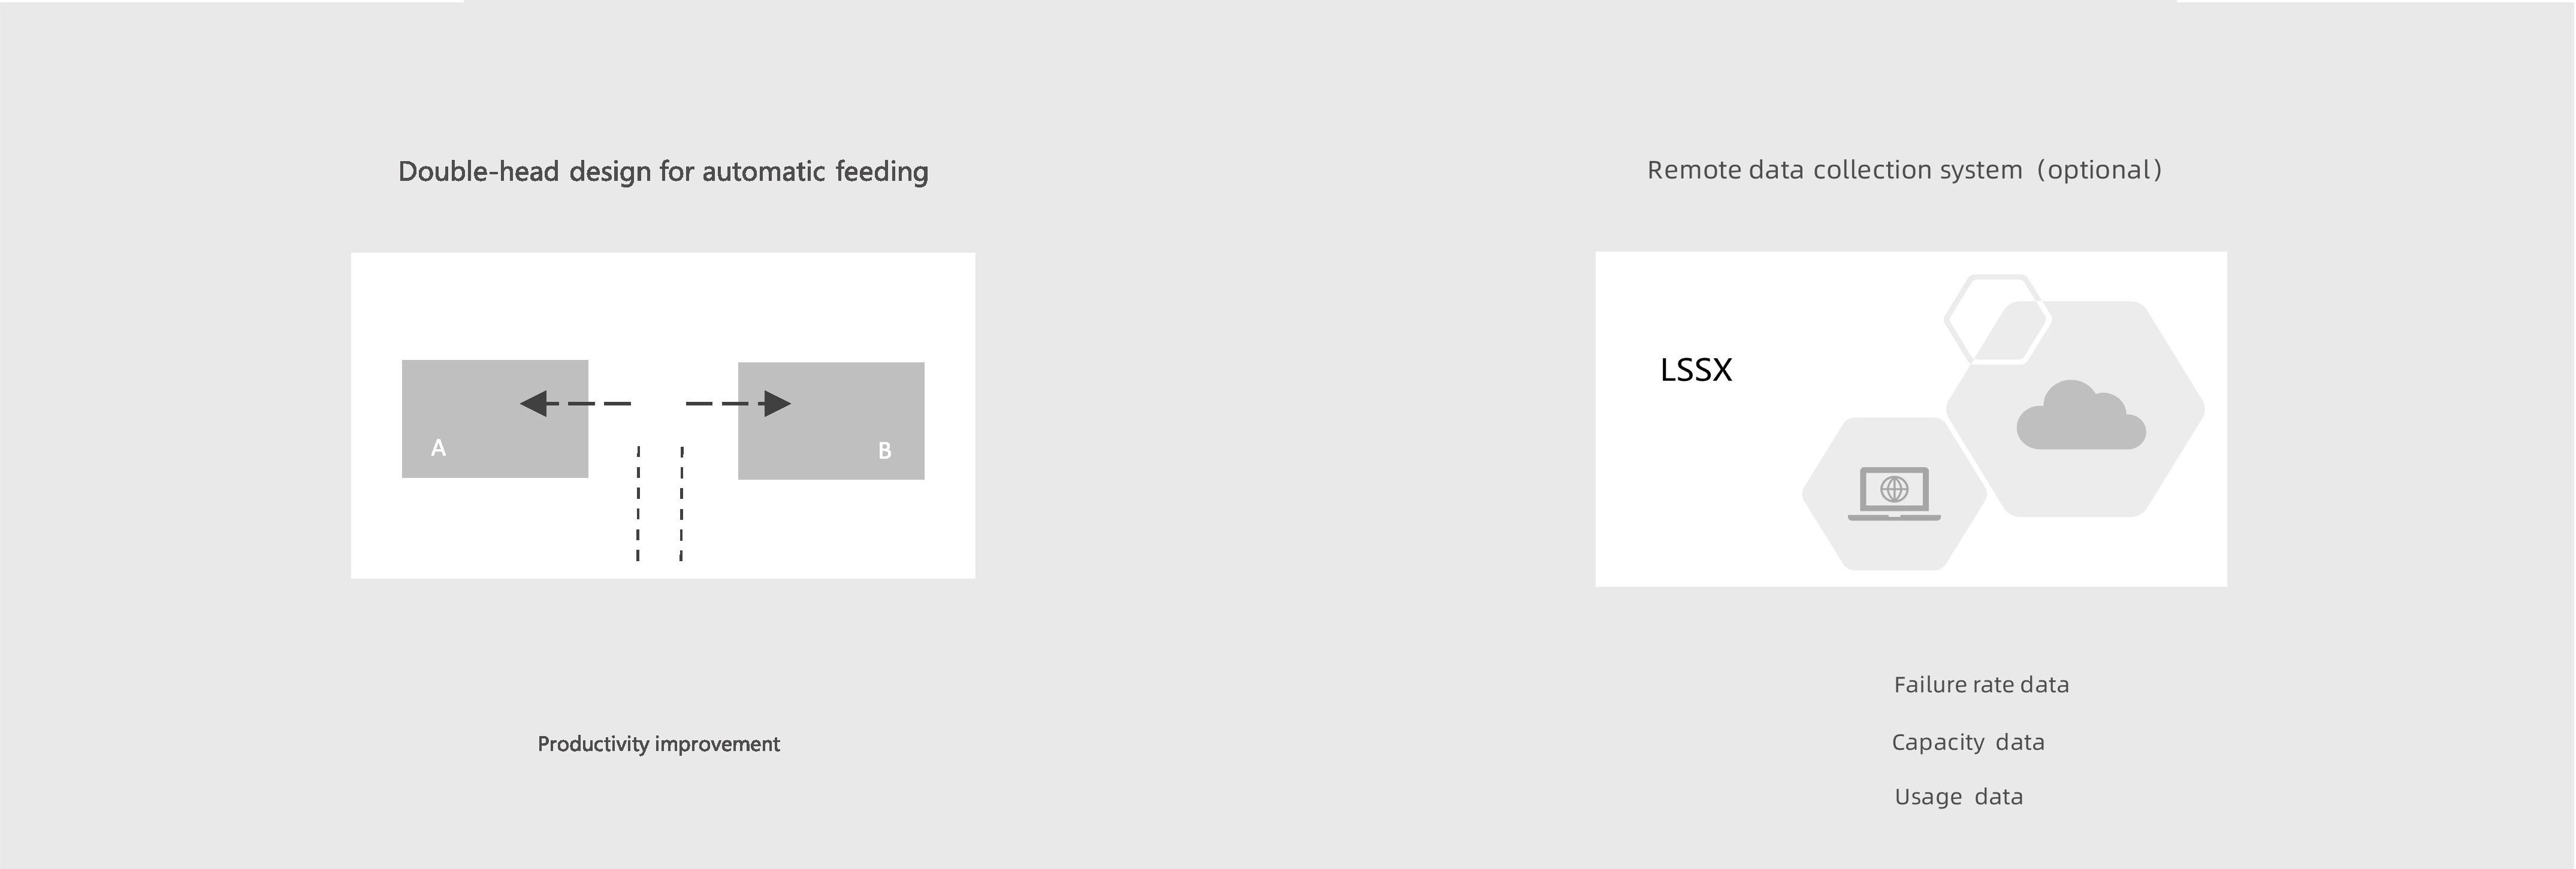
Task: Click the right-pointing dashed arrow
Action: [739, 403]
